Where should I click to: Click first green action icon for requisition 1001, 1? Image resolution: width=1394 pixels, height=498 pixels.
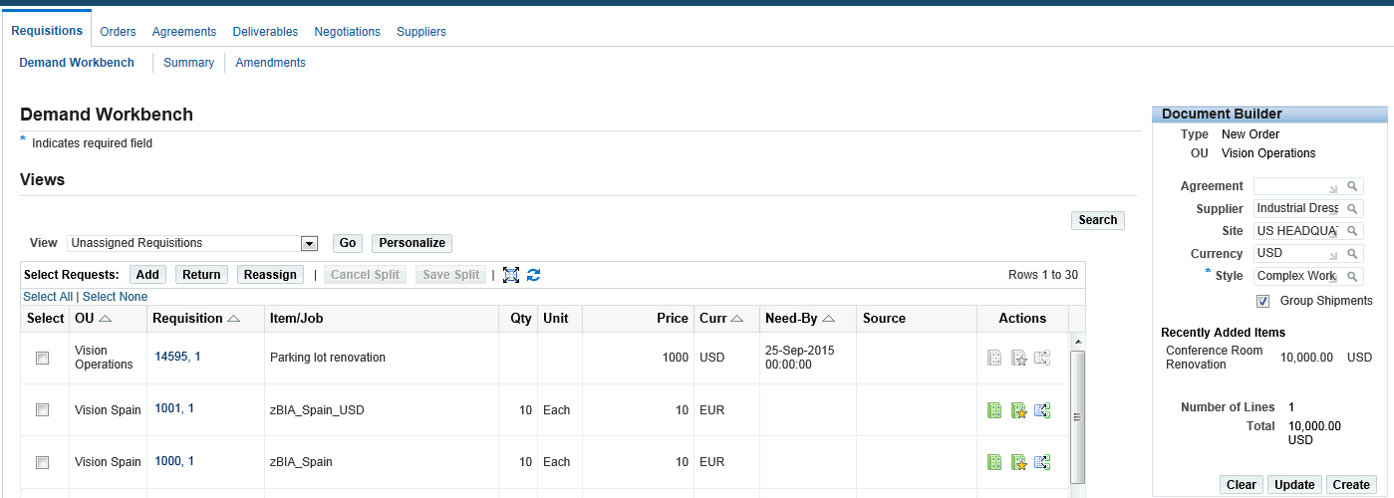click(993, 410)
